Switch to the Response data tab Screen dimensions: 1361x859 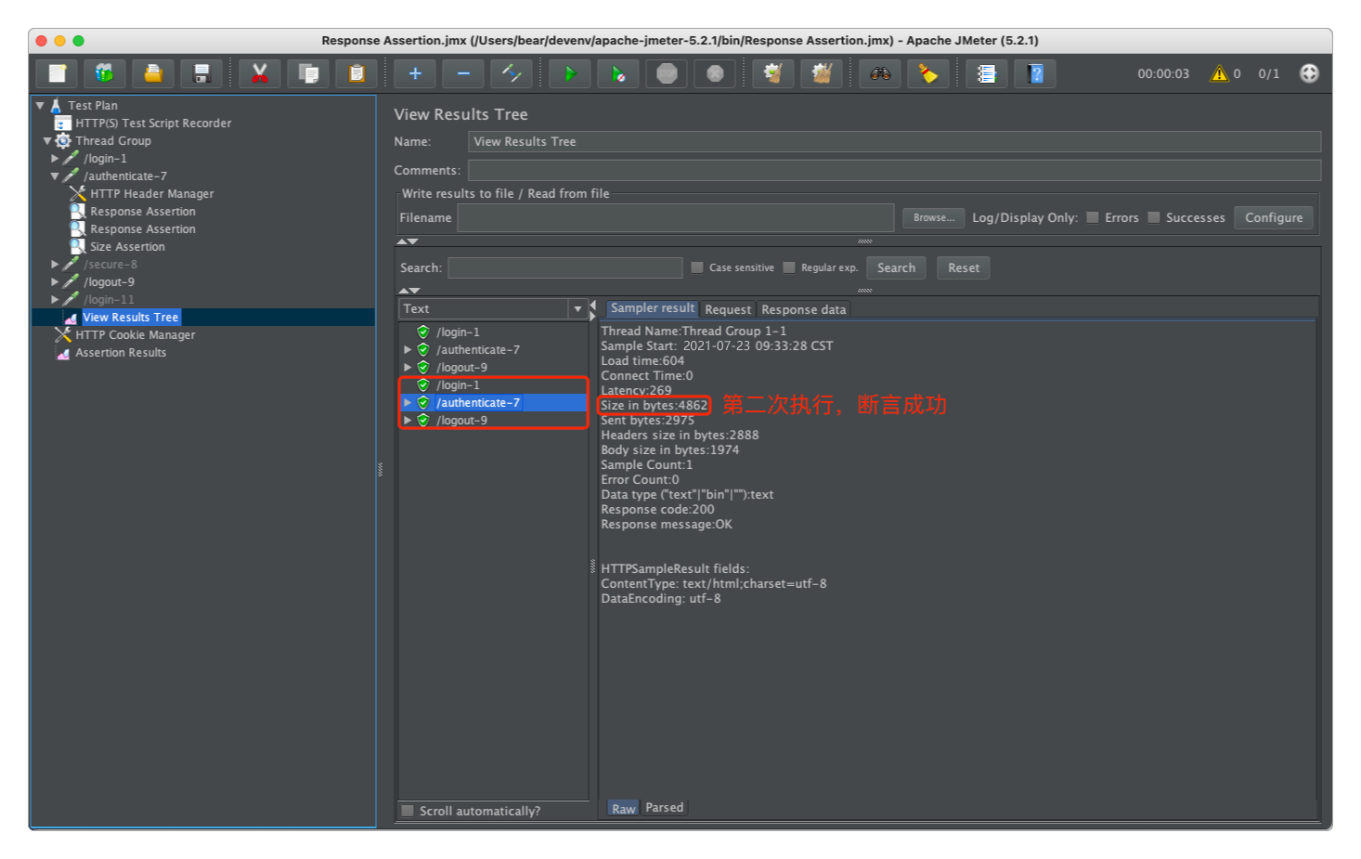point(804,309)
